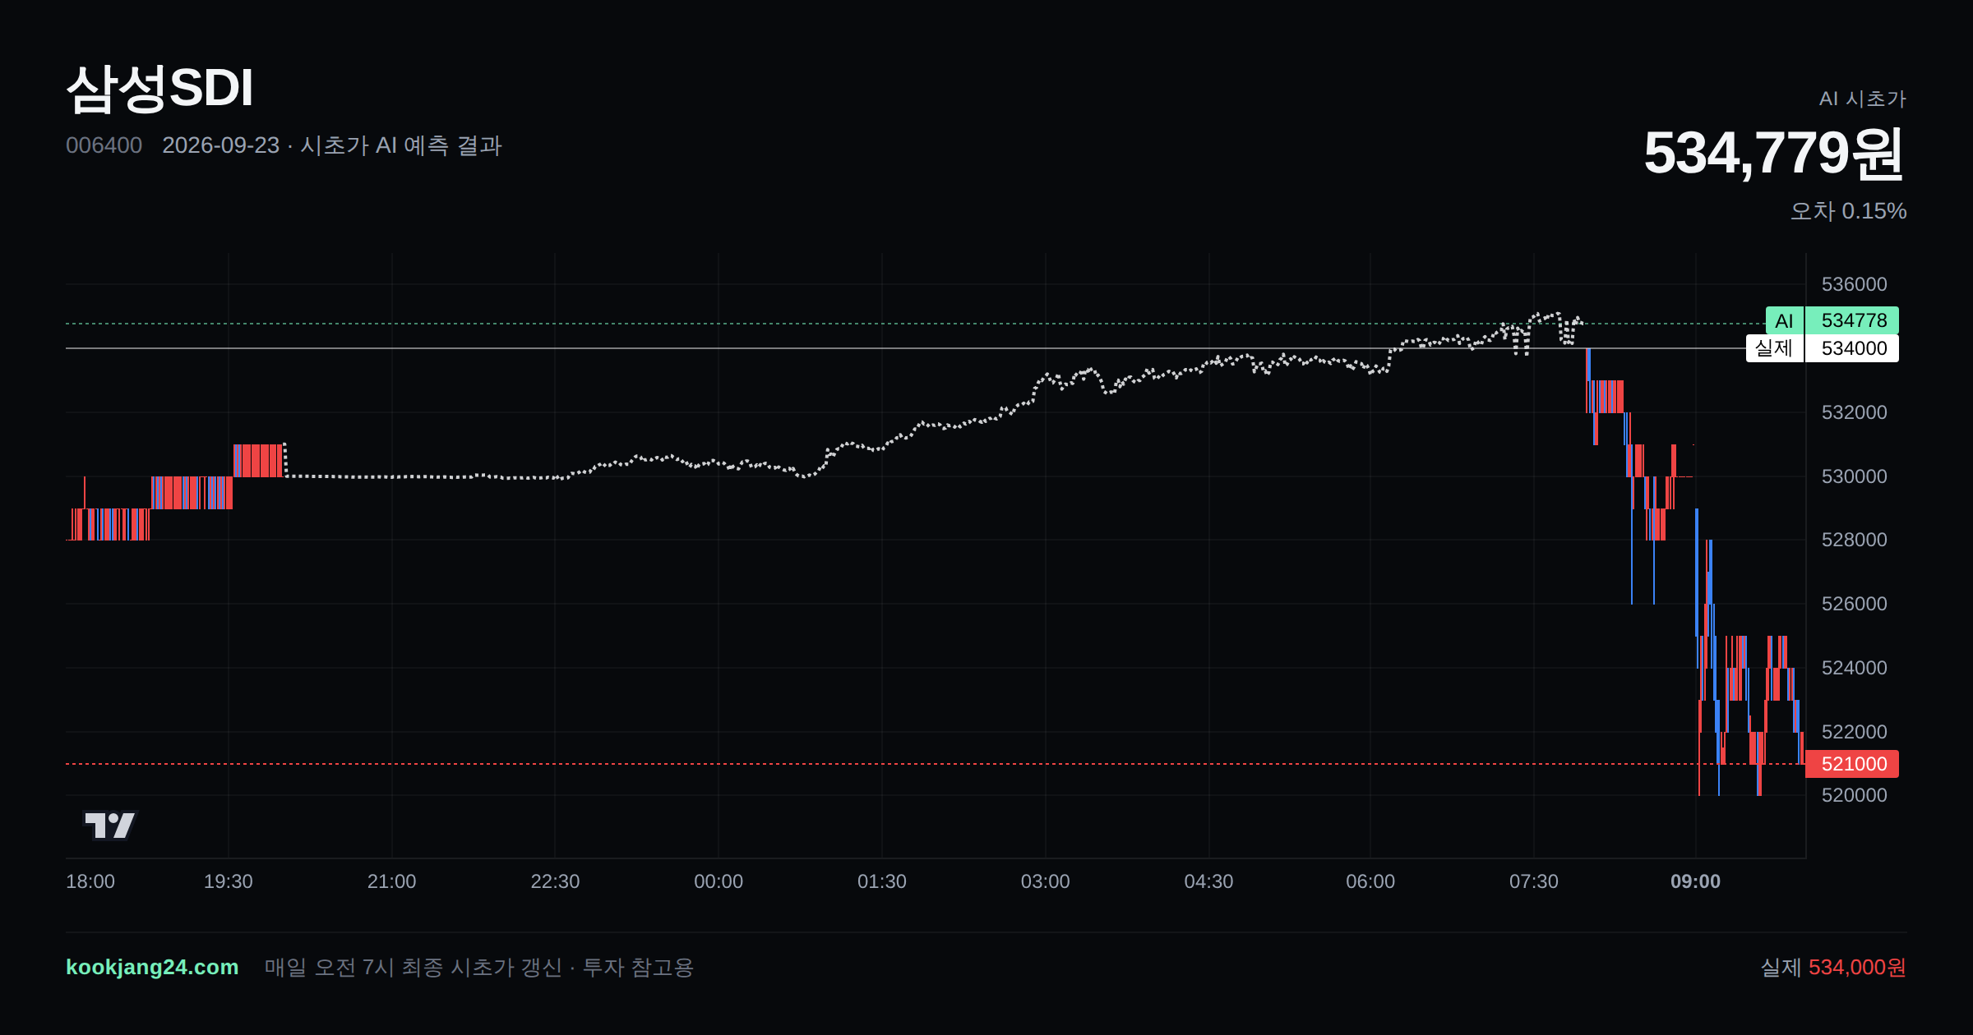The height and width of the screenshot is (1035, 1973).
Task: Open the kookjang24.com link
Action: click(x=152, y=967)
